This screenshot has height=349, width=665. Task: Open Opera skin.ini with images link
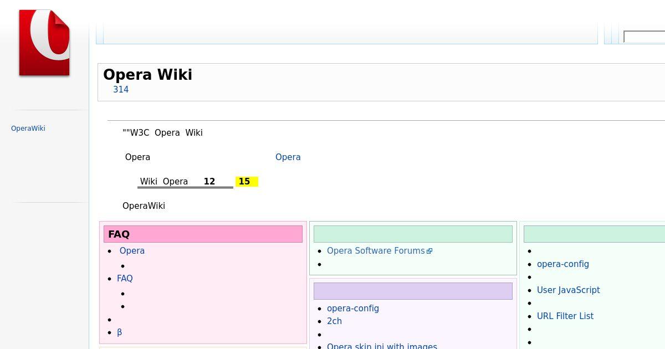click(382, 346)
